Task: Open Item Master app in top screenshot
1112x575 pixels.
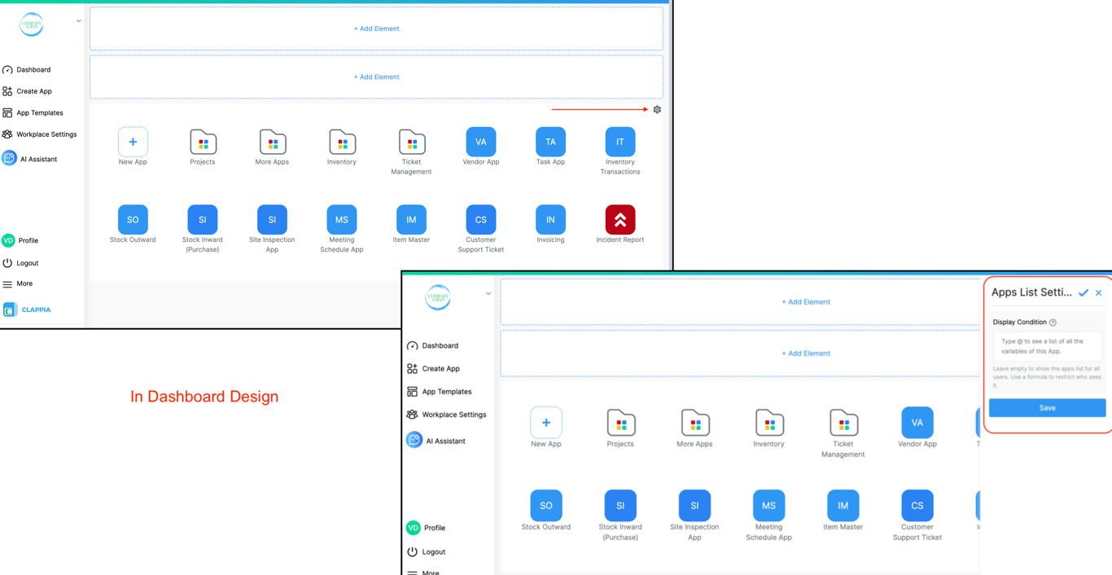Action: (x=411, y=220)
